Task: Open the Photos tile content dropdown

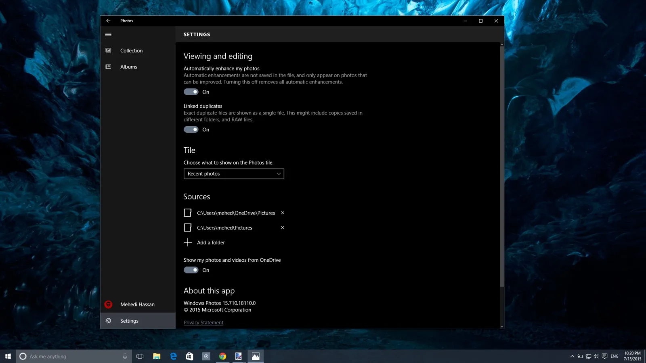Action: tap(234, 174)
